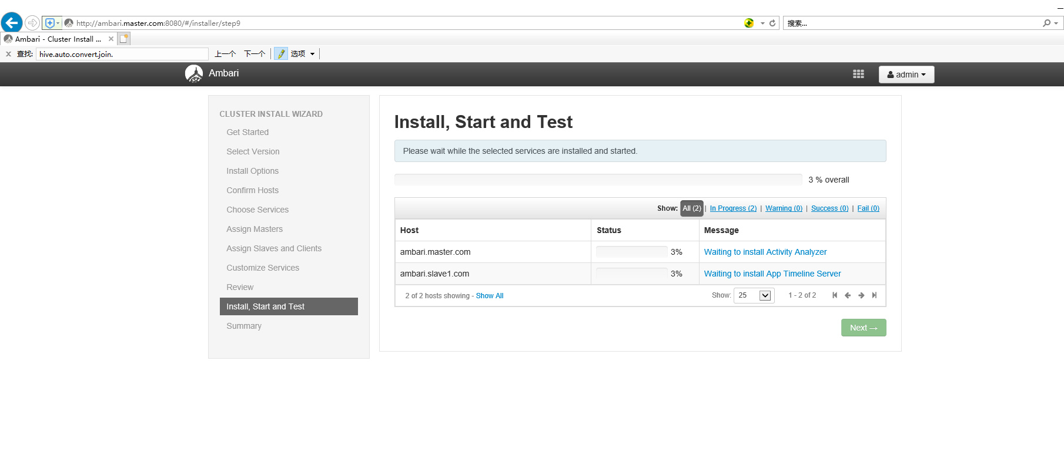Click the overall progress bar
Viewport: 1064px width, 472px height.
pos(598,180)
